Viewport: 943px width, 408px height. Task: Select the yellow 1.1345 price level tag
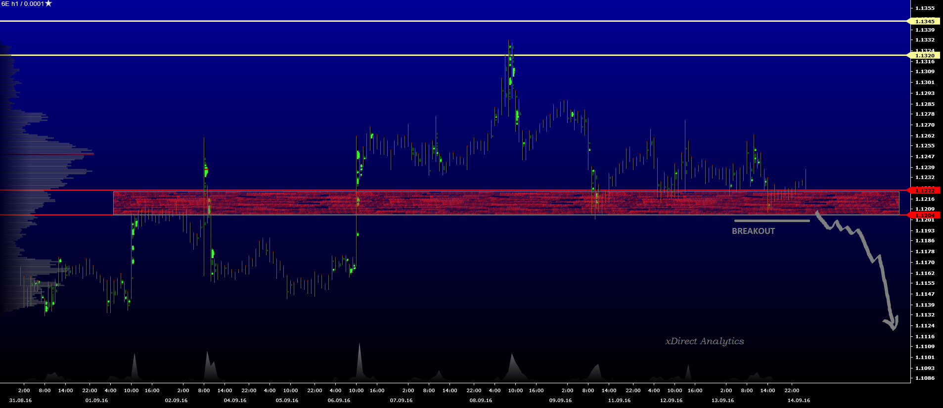tap(924, 21)
